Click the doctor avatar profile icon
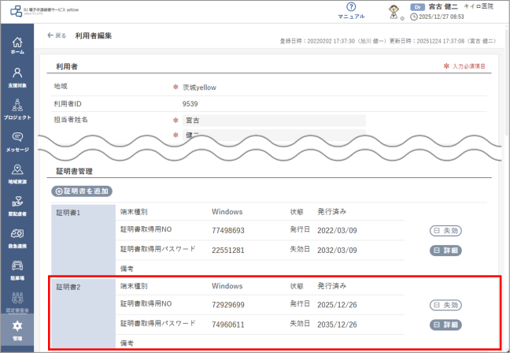The height and width of the screenshot is (353, 510). (397, 11)
